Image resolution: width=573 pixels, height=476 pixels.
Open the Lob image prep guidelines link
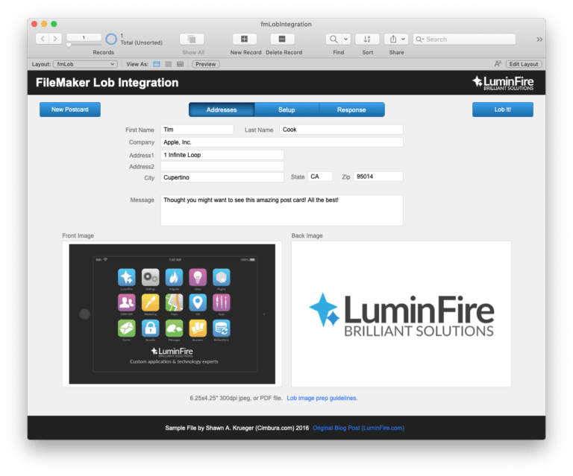[322, 398]
